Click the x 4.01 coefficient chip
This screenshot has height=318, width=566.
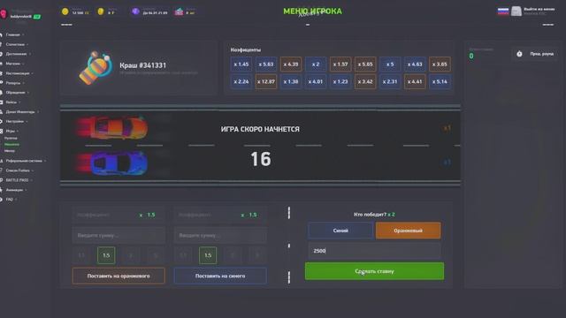click(x=316, y=81)
